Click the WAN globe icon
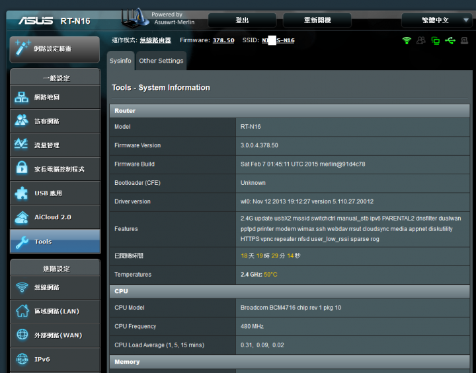Image resolution: width=476 pixels, height=373 pixels. click(22, 335)
